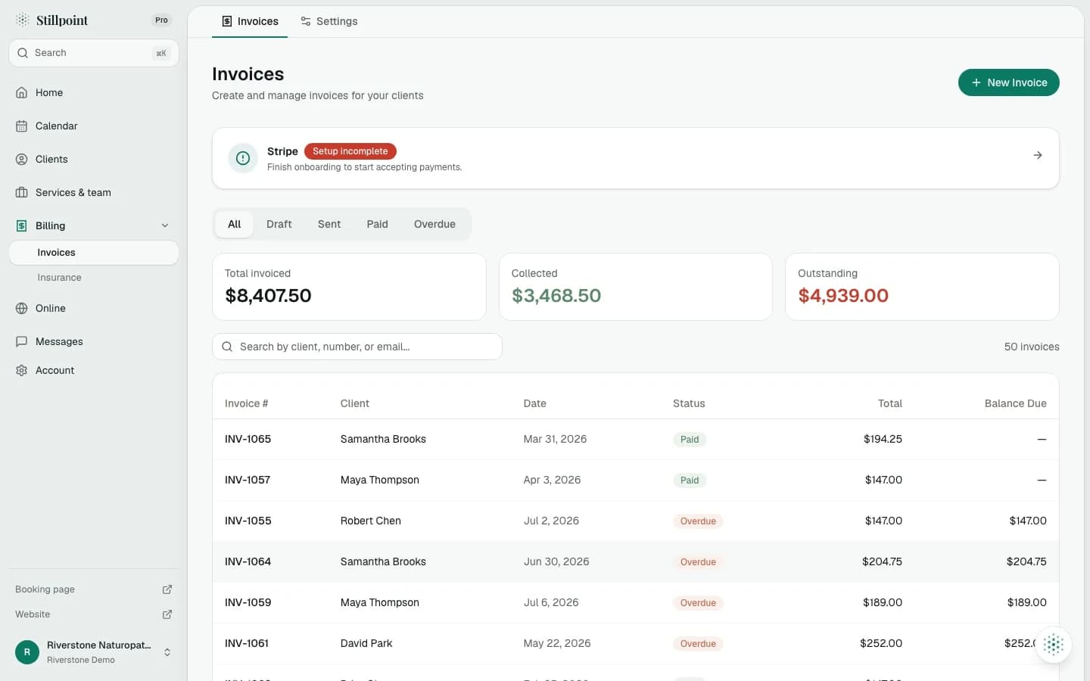This screenshot has width=1090, height=681.
Task: Click client name Robert Chen
Action: coord(371,521)
